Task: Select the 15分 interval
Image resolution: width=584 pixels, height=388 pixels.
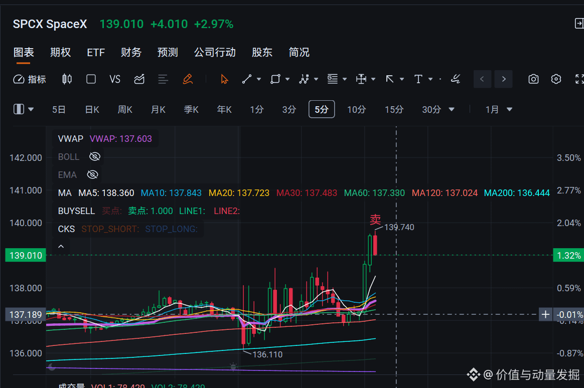Action: pyautogui.click(x=394, y=109)
